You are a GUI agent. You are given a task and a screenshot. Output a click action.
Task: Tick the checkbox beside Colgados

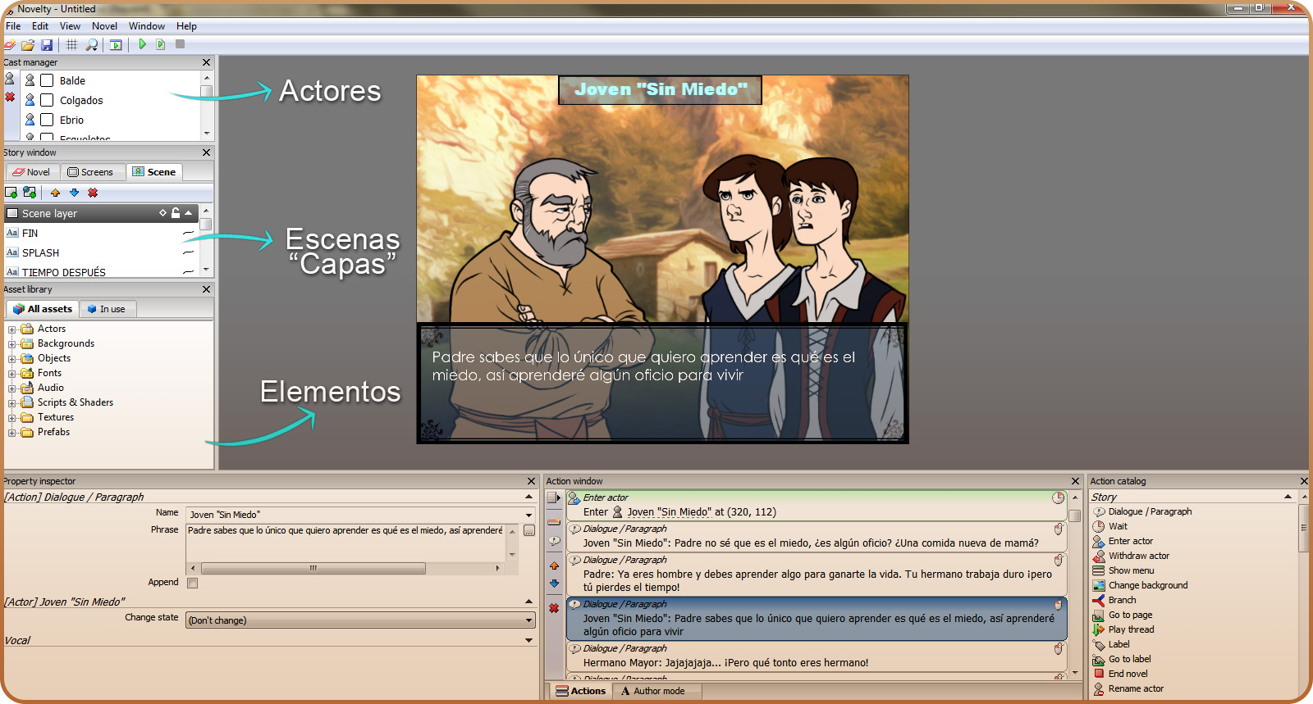tap(47, 100)
